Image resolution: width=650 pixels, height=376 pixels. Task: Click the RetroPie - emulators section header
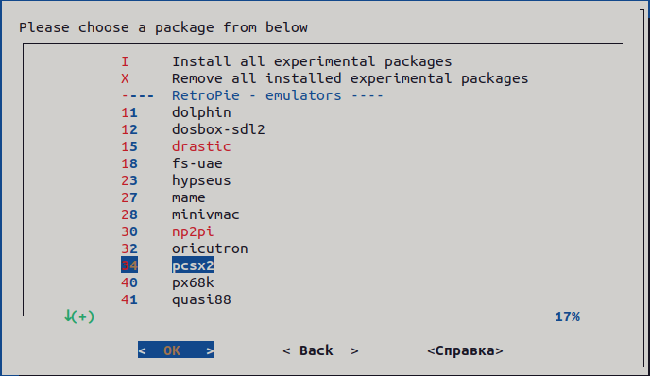tap(278, 95)
